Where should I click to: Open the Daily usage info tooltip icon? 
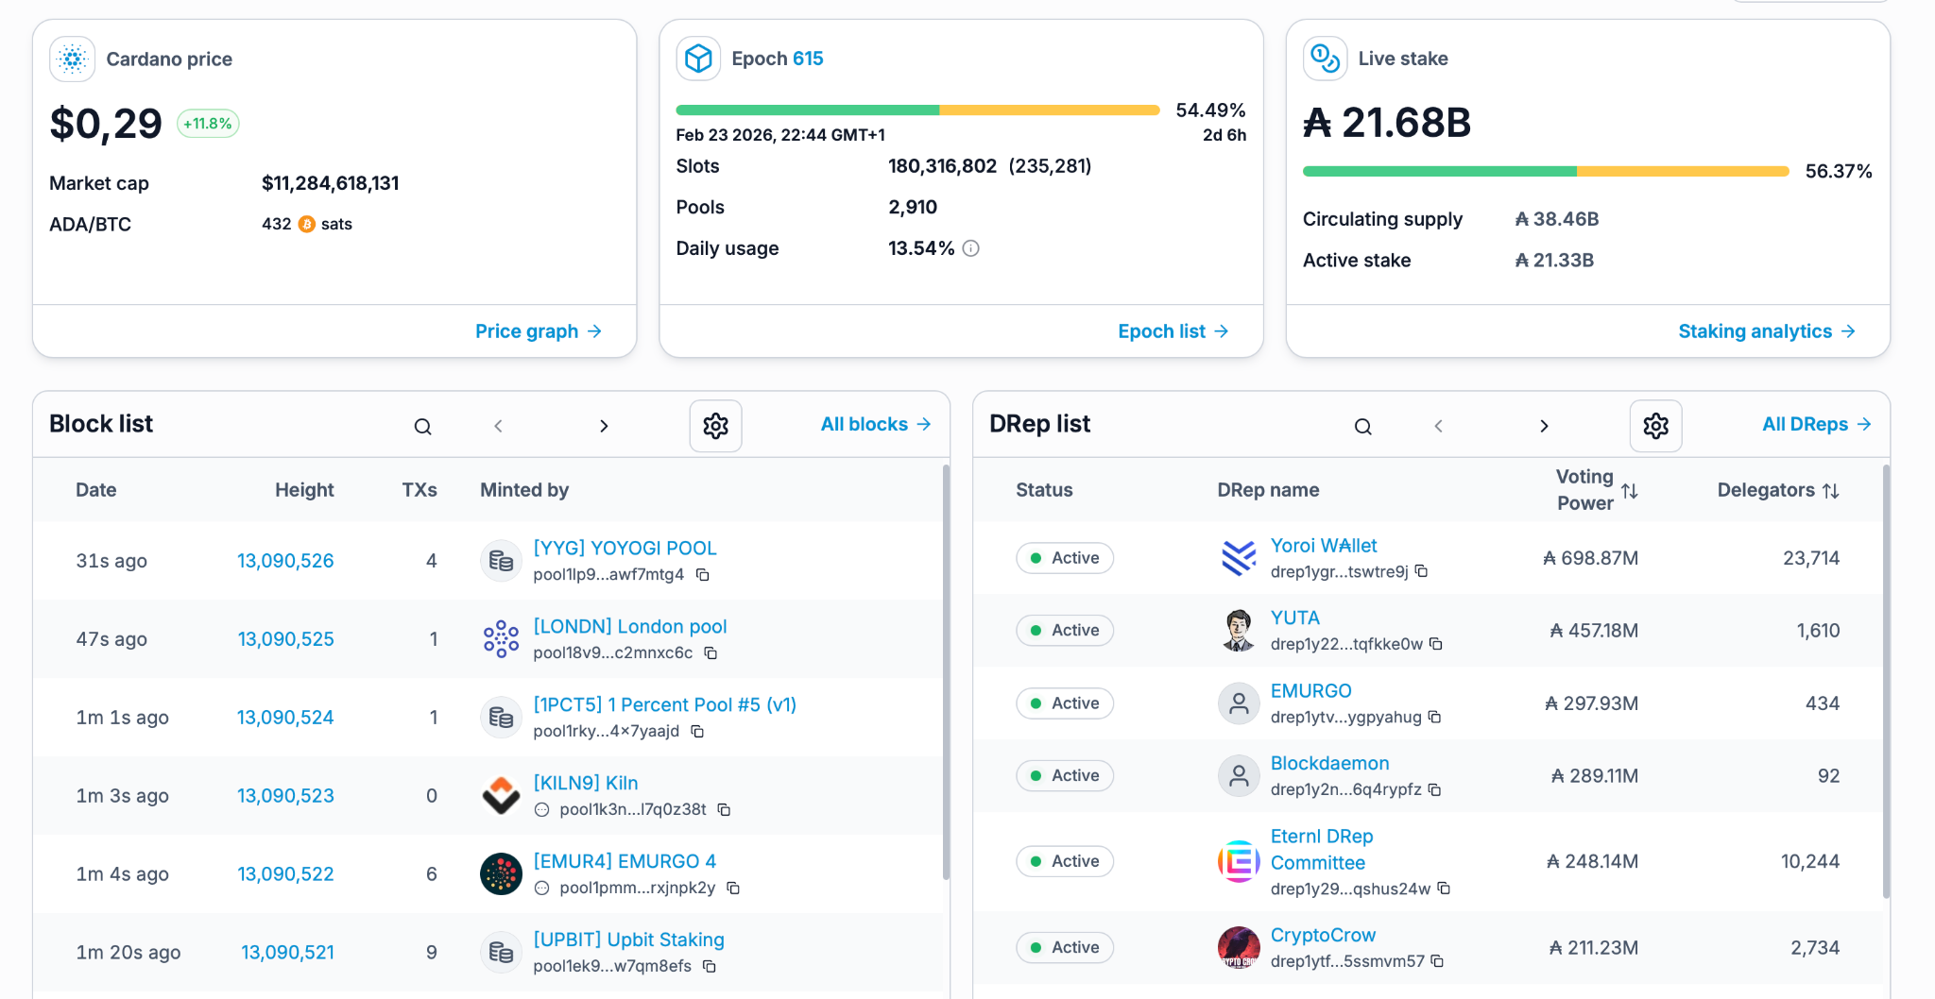pyautogui.click(x=971, y=248)
